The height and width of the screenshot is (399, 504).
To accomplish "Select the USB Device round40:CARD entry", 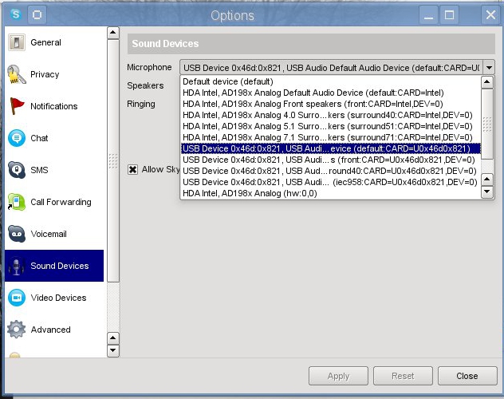I will tap(331, 171).
